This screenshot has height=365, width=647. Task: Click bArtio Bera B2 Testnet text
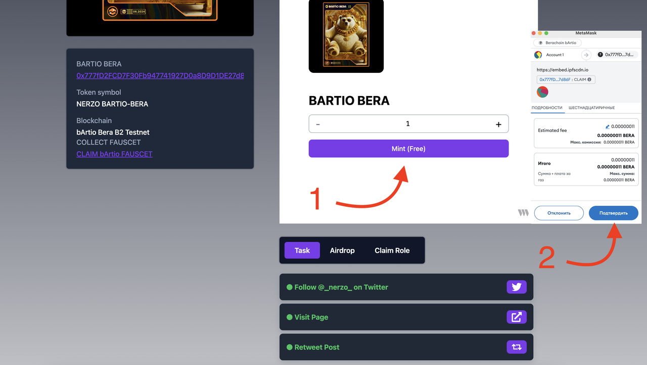pyautogui.click(x=113, y=132)
